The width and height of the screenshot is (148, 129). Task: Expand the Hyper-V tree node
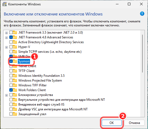6,47
